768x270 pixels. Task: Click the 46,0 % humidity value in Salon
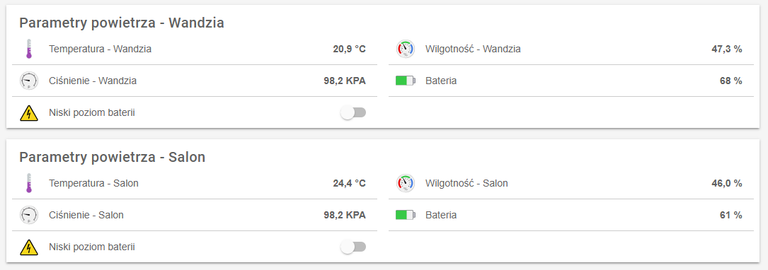click(727, 184)
